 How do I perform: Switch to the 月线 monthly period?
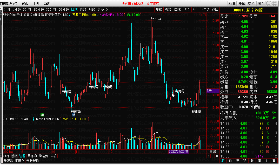(92, 9)
